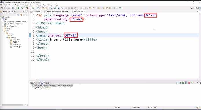Open the Refactor menu

pyautogui.click(x=18, y=5)
